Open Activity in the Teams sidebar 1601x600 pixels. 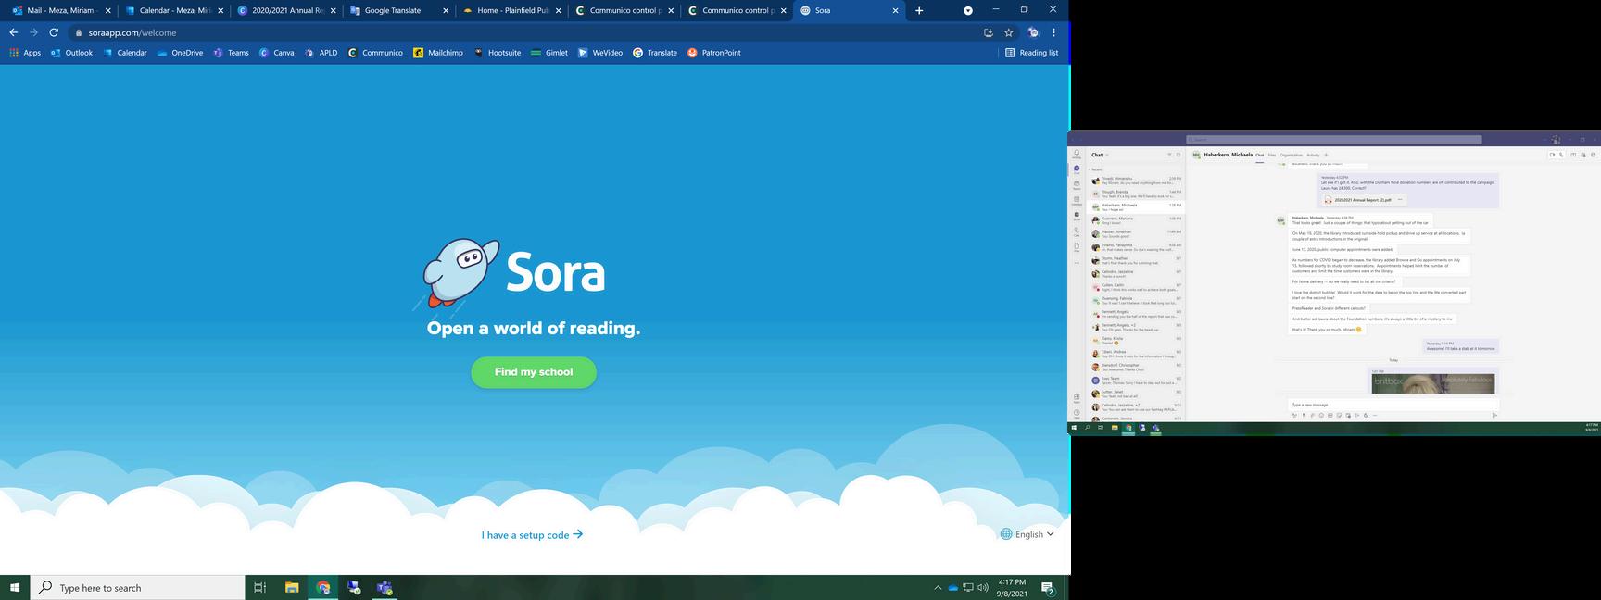(1077, 155)
